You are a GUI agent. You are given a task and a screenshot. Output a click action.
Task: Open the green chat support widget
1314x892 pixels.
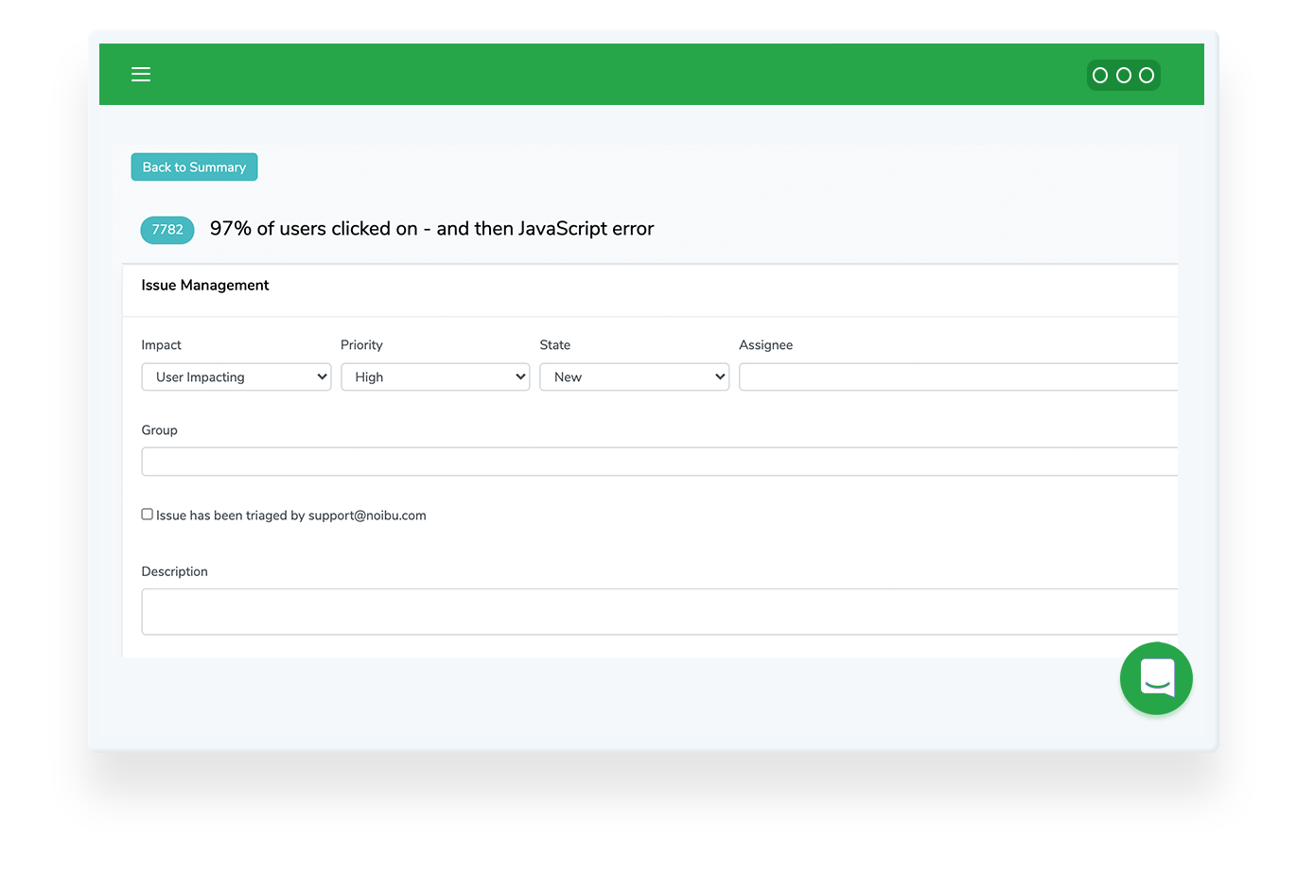click(1156, 678)
